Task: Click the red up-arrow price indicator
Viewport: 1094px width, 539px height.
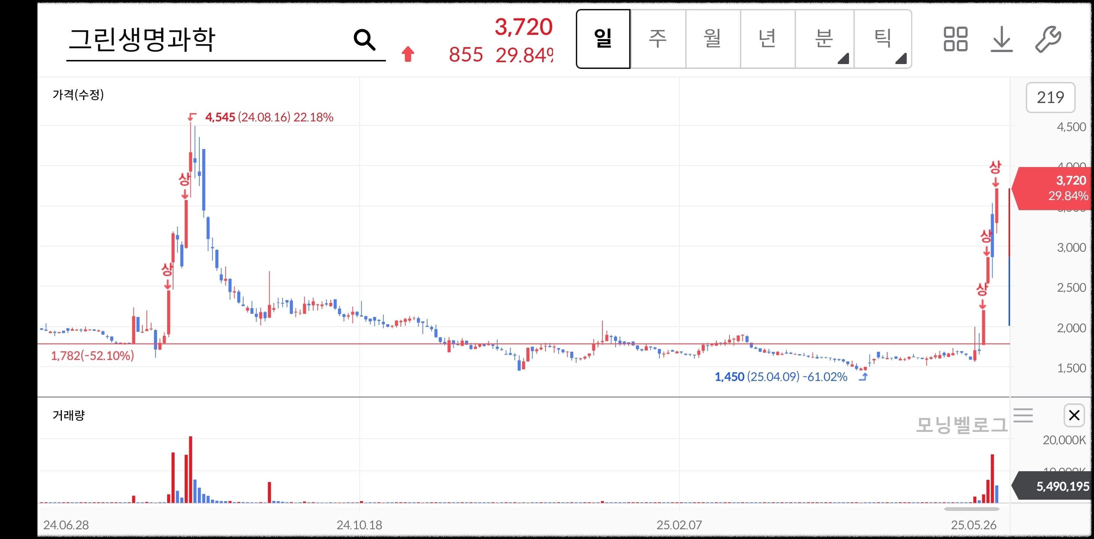Action: click(408, 54)
